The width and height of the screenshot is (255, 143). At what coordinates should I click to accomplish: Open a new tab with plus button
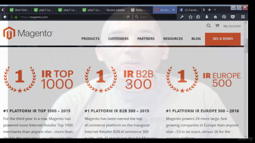click(x=210, y=10)
